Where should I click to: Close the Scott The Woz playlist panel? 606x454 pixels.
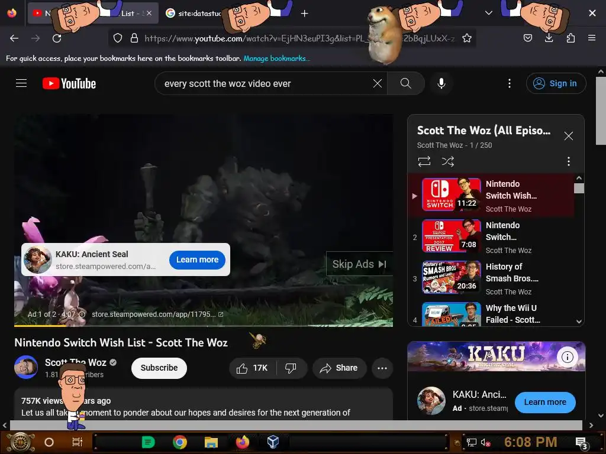pyautogui.click(x=568, y=136)
